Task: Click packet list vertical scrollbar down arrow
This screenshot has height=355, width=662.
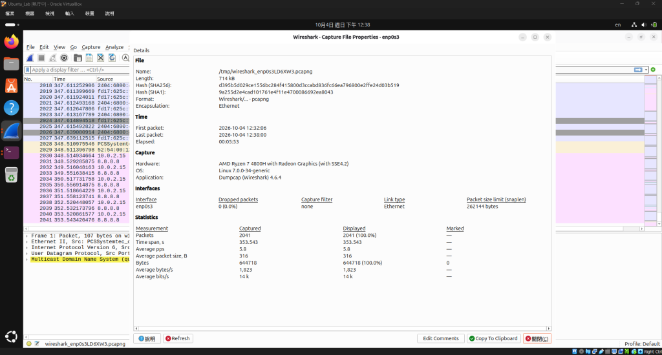Action: coord(659,224)
